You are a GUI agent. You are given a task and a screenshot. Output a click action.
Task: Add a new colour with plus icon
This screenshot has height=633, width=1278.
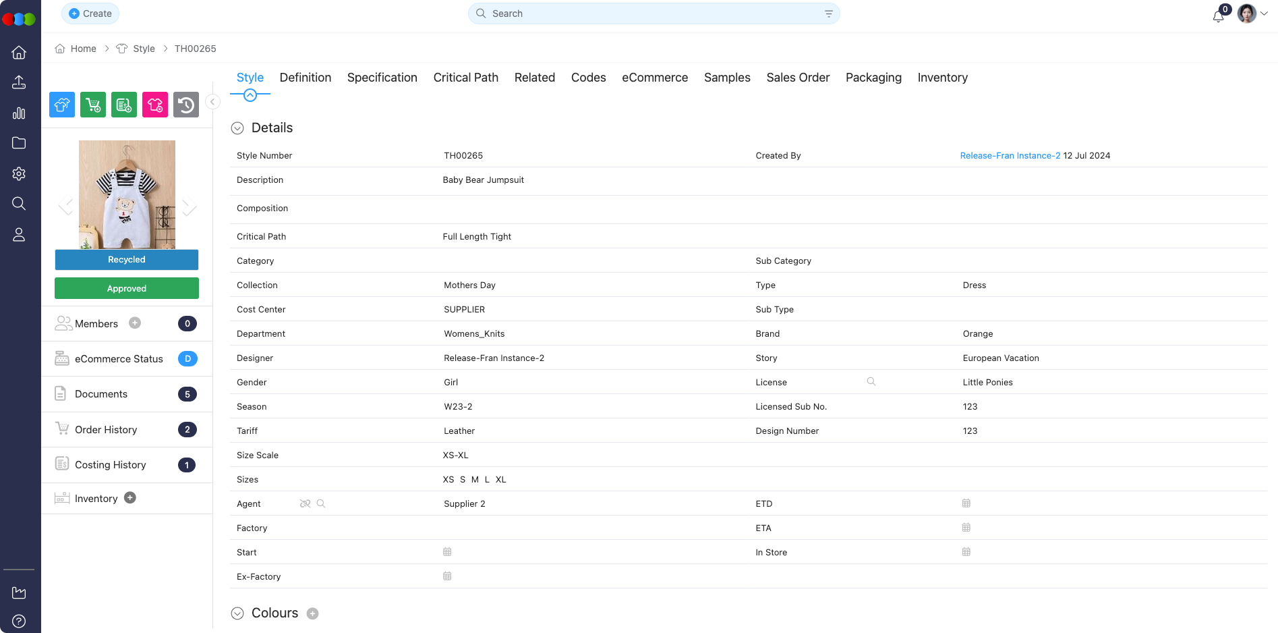pos(312,613)
